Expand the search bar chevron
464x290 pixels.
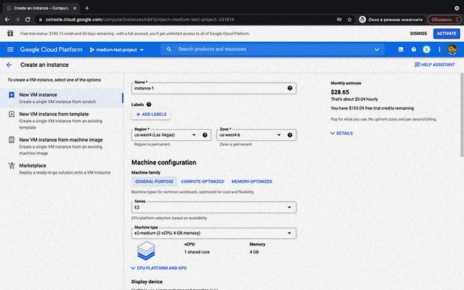377,50
